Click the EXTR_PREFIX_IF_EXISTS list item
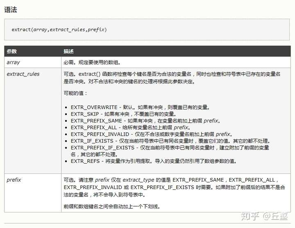295x228 pixels. [170, 151]
